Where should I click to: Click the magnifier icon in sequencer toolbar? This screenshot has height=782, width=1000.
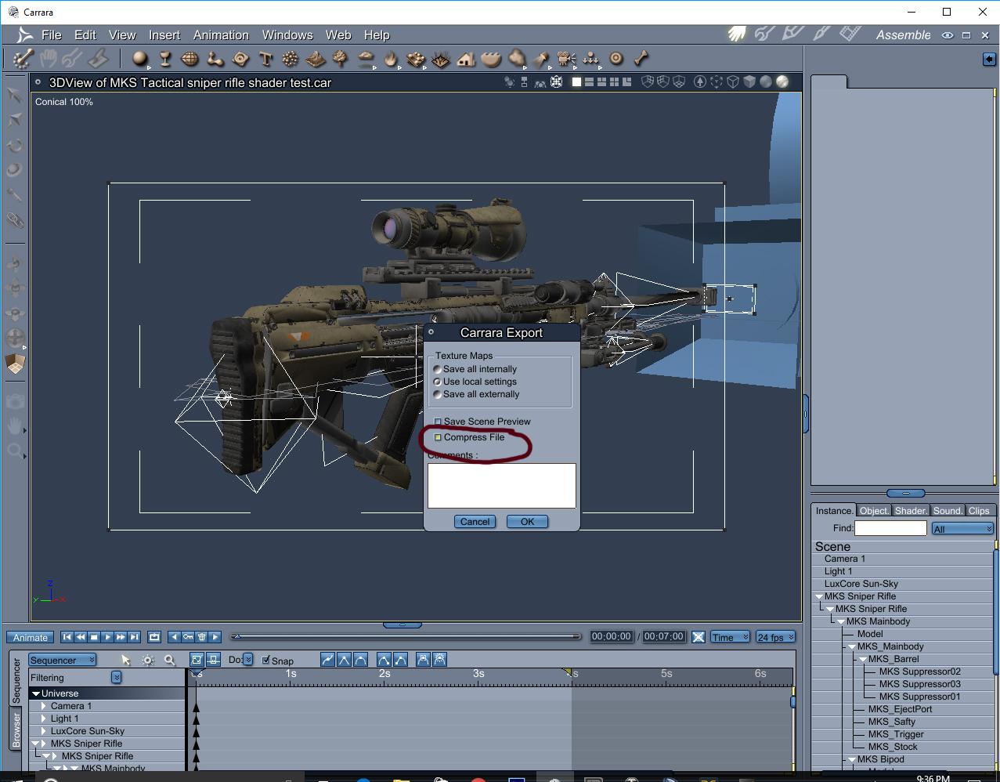[x=169, y=660]
